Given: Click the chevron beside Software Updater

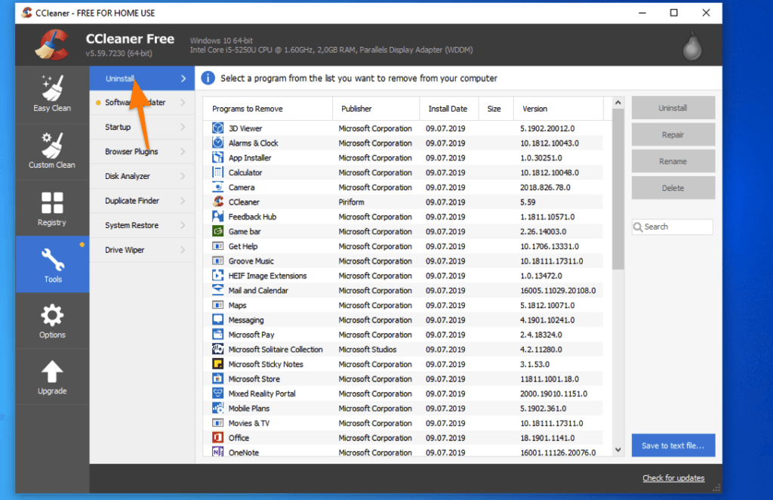Looking at the screenshot, I should [x=183, y=103].
